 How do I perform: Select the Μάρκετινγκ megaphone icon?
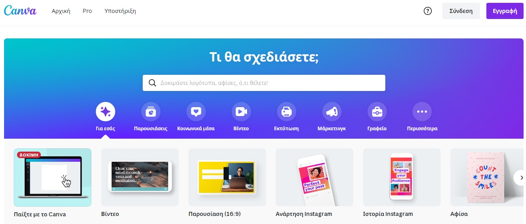coord(332,112)
